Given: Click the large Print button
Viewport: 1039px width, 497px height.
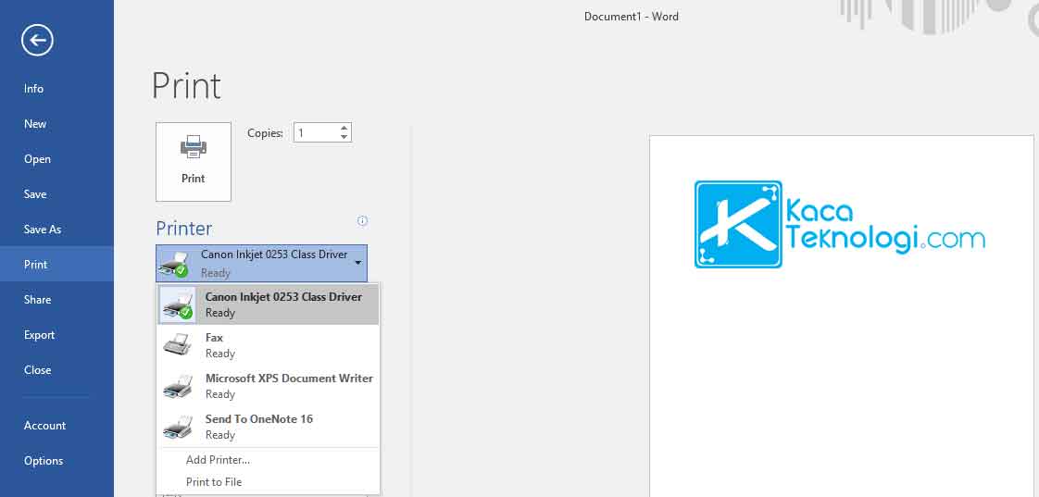Looking at the screenshot, I should (x=194, y=162).
